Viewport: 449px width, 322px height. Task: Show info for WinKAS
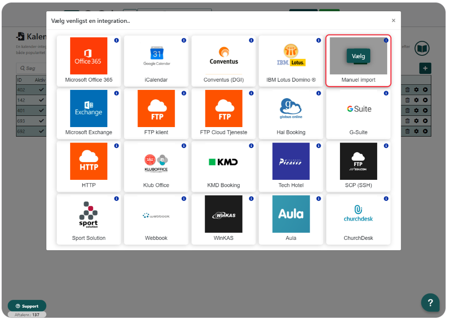[251, 199]
